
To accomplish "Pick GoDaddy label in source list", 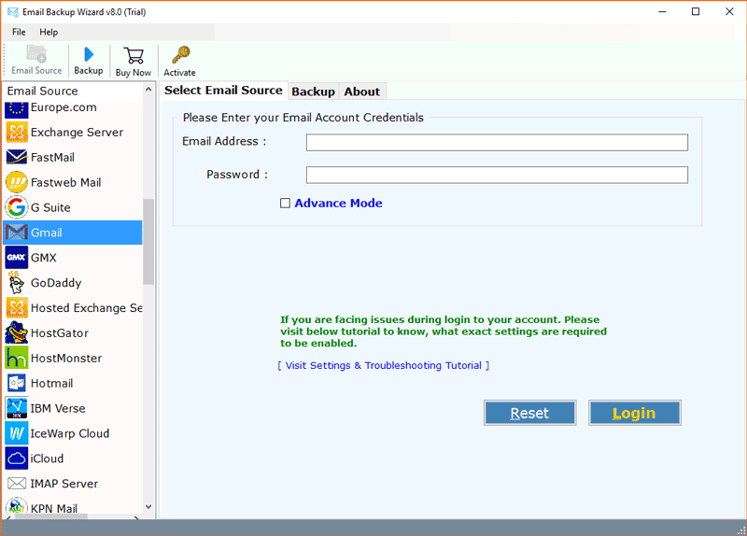I will coord(56,283).
